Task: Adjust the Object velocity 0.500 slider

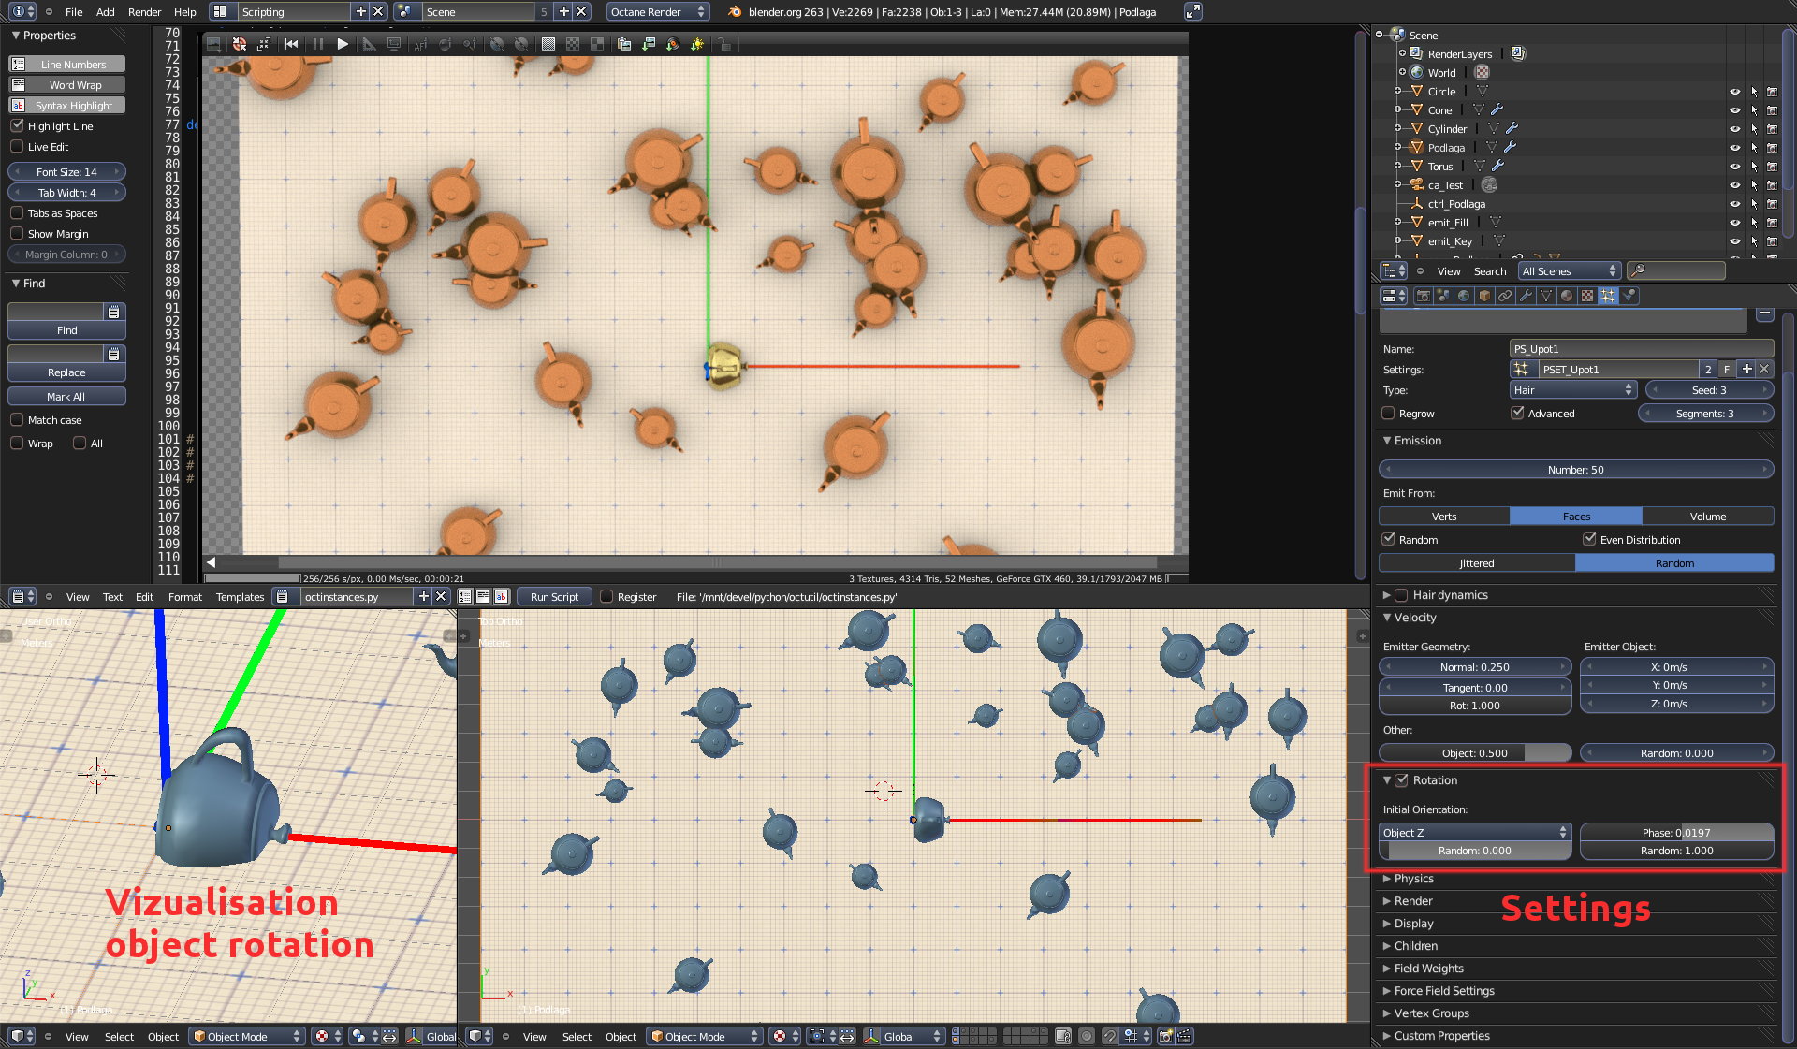Action: (1474, 753)
